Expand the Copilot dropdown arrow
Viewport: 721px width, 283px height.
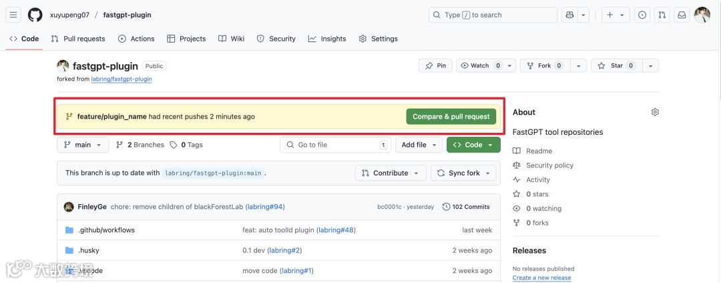[583, 15]
